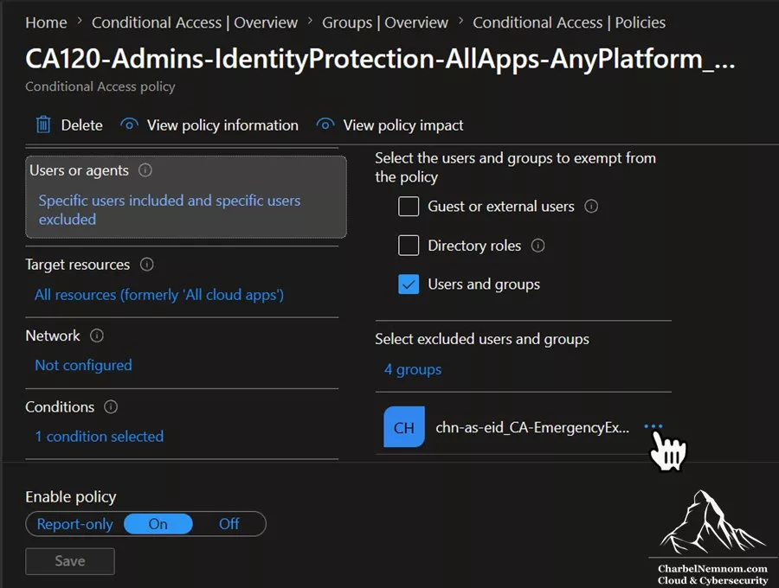Open Conditional Access | Overview breadcrumb

[195, 22]
